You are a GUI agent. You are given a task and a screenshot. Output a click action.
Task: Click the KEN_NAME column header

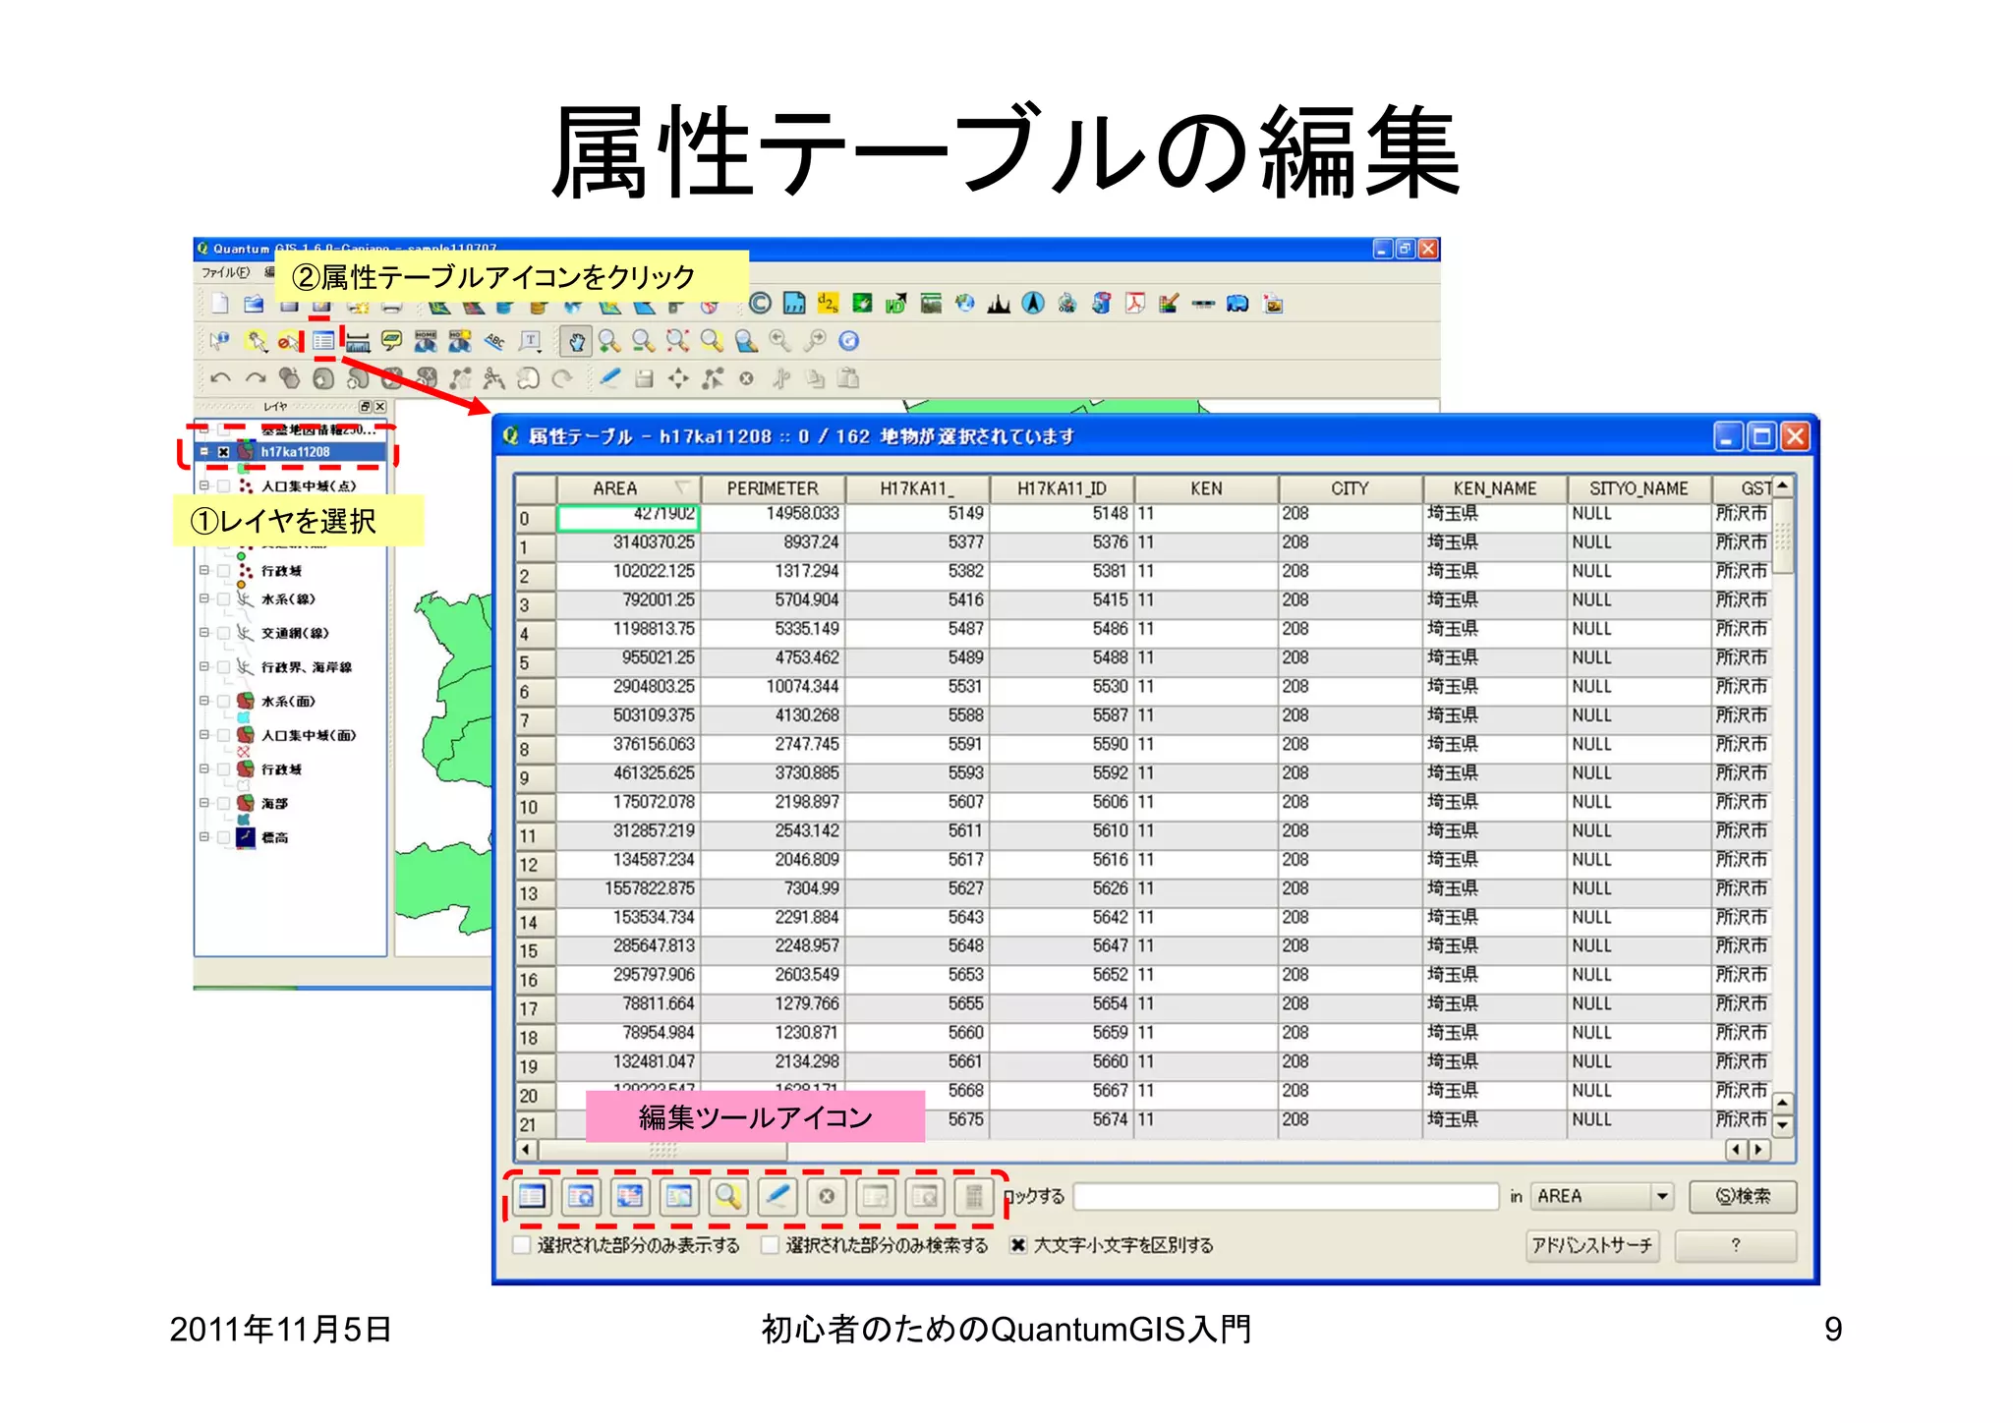pyautogui.click(x=1494, y=488)
